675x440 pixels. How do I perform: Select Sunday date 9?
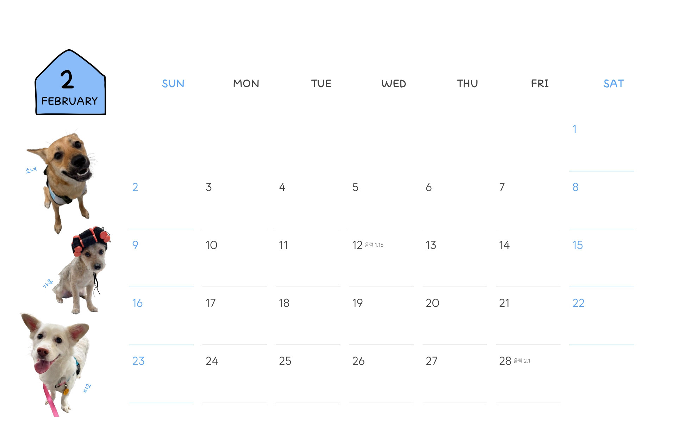point(135,245)
